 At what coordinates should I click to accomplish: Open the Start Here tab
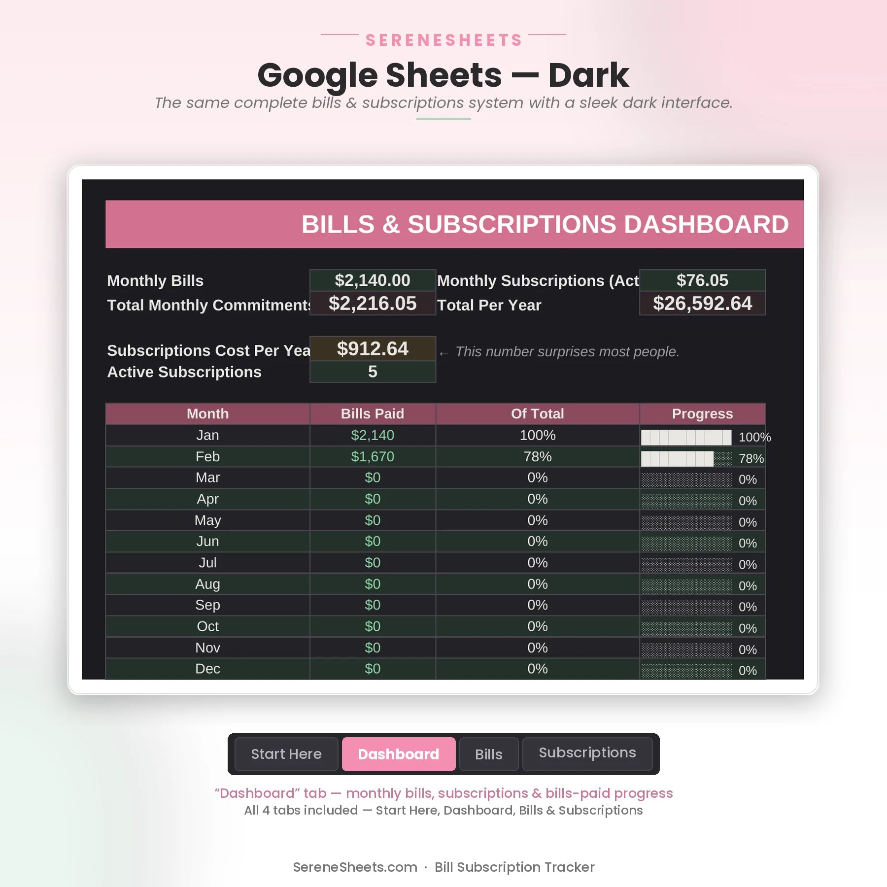[286, 754]
